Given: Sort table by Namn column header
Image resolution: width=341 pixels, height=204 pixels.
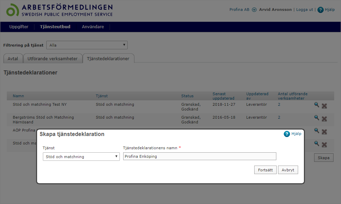Looking at the screenshot, I should pyautogui.click(x=18, y=96).
